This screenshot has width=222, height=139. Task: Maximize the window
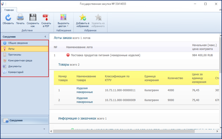(205, 4)
